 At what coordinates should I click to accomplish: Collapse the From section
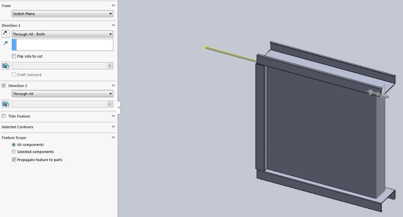113,5
